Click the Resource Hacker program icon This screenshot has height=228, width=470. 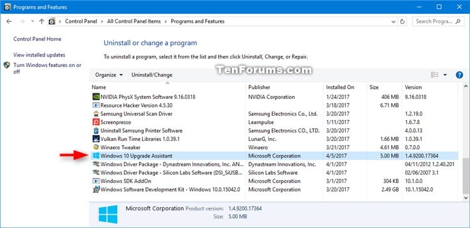[x=96, y=105]
